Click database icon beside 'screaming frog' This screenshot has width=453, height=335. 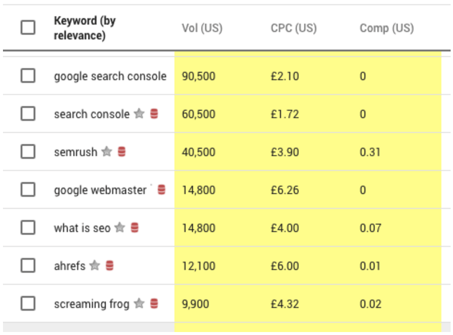154,304
